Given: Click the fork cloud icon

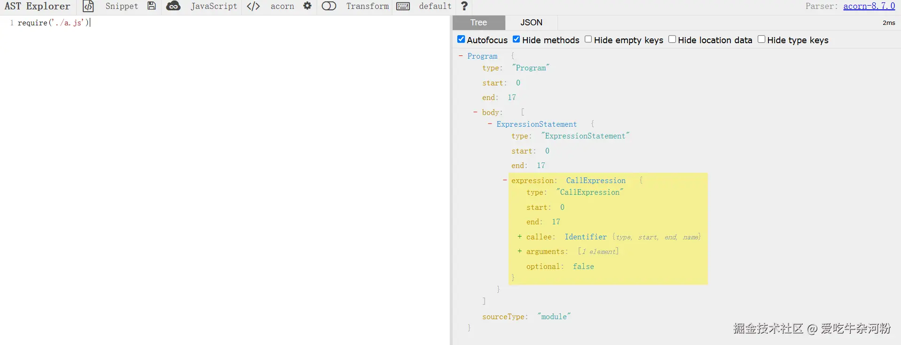Looking at the screenshot, I should coord(173,6).
